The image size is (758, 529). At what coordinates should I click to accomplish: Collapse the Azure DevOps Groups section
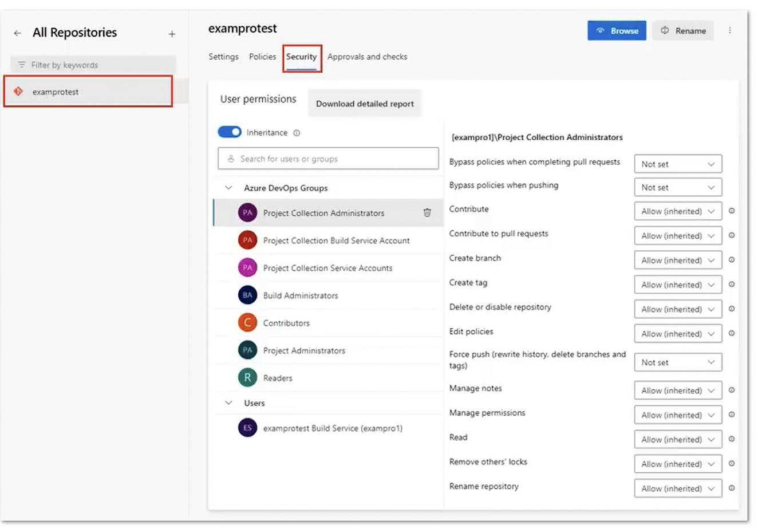click(229, 188)
